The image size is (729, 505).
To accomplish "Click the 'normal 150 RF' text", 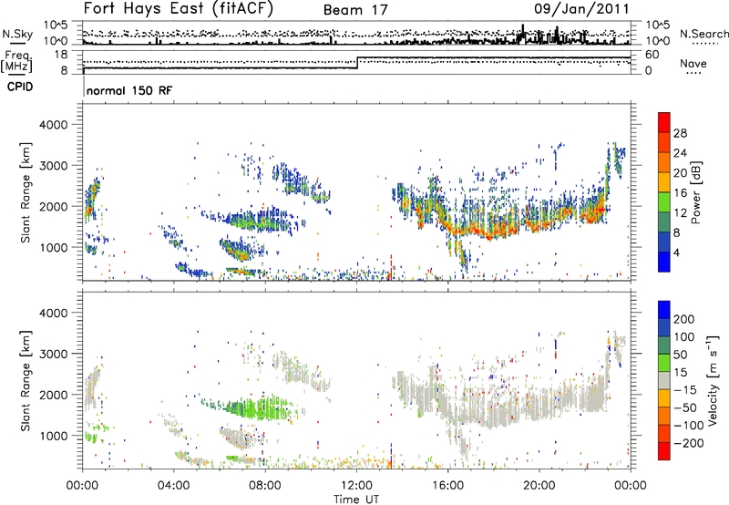I will (x=129, y=90).
